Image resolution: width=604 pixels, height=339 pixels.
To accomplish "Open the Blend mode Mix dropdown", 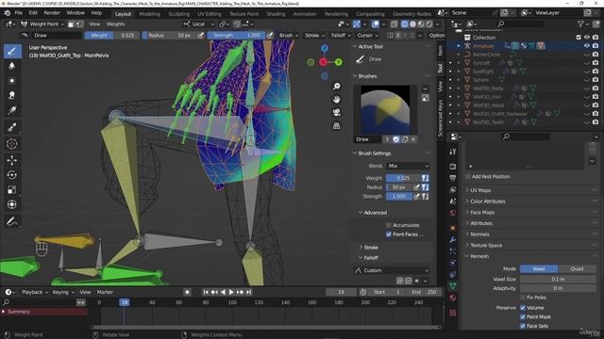I will tap(408, 166).
